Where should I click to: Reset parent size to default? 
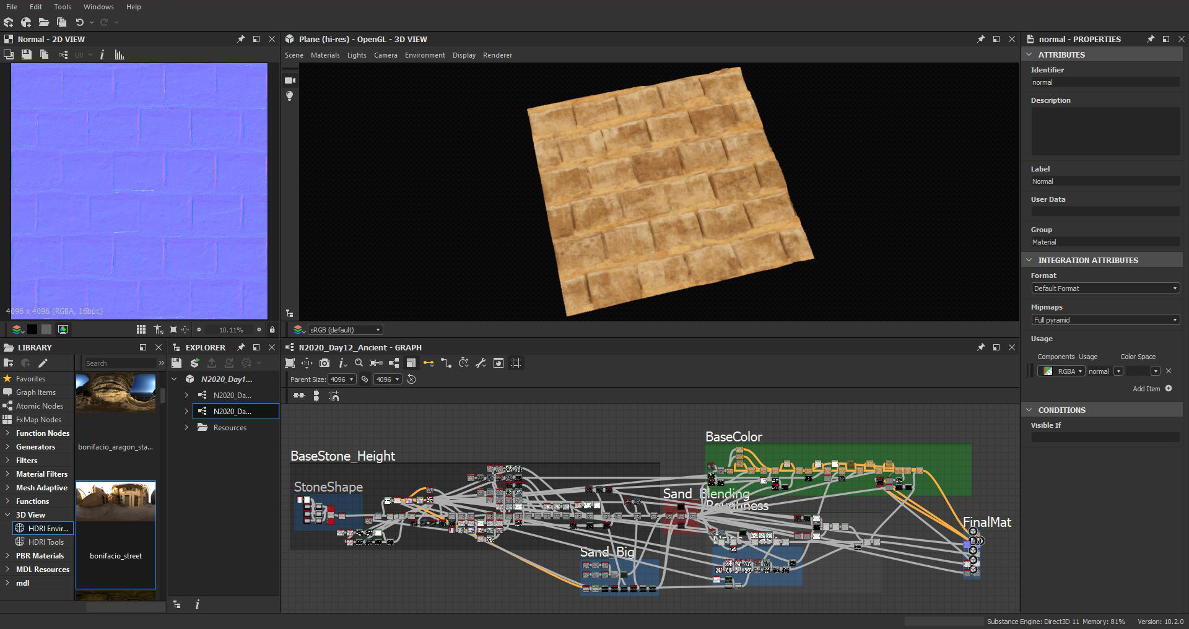411,379
